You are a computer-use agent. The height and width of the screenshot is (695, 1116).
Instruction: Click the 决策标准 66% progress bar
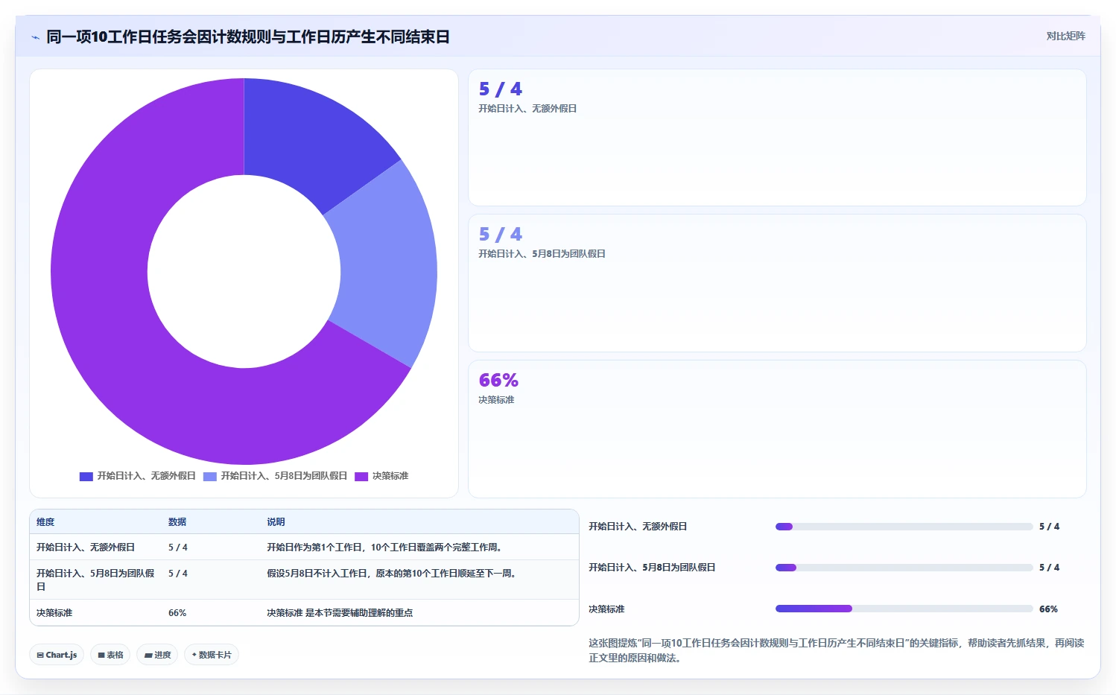904,609
